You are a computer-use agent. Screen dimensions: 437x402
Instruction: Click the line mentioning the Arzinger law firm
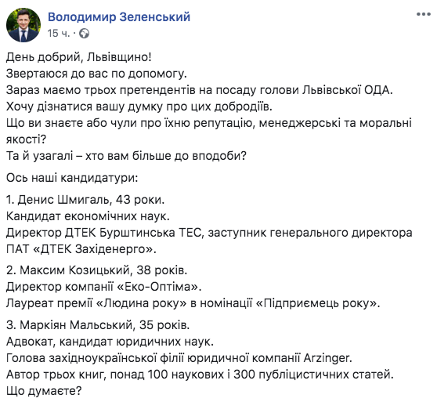179,358
